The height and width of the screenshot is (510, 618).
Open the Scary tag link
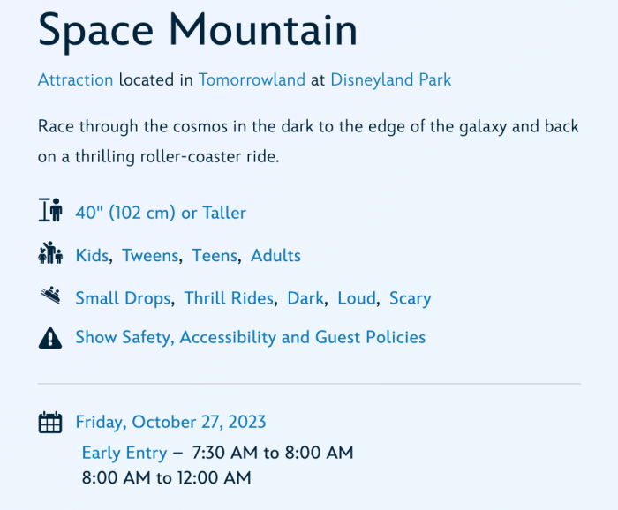coord(411,298)
